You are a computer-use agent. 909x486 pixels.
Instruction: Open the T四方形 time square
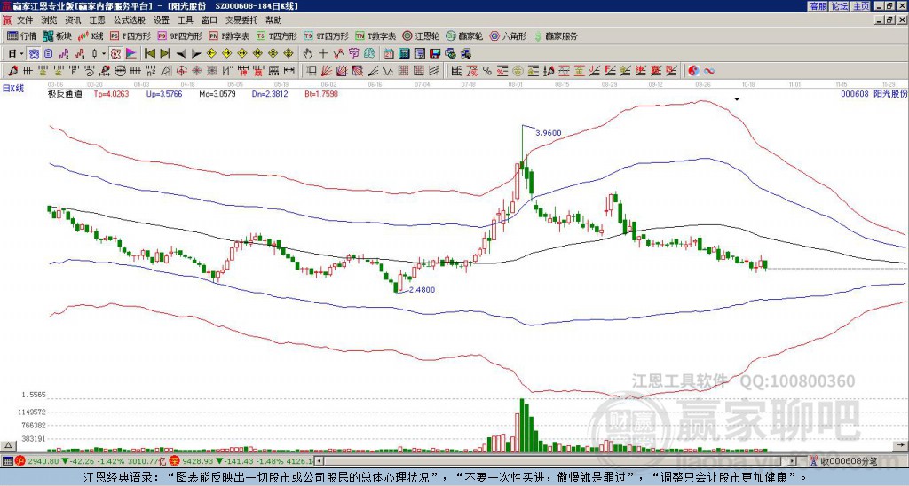277,35
